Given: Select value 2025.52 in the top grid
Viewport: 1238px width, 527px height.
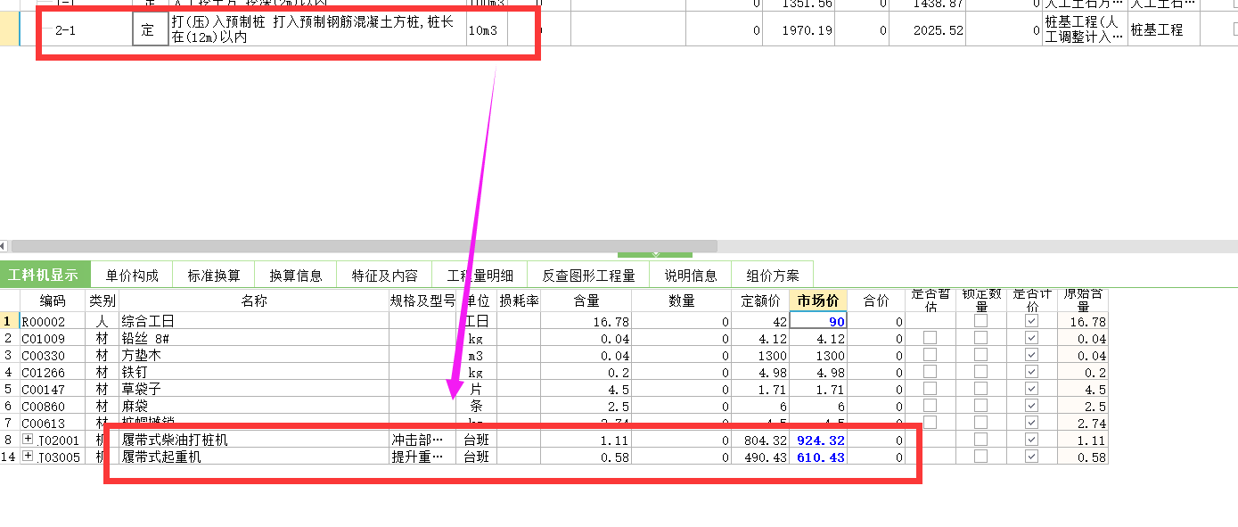Looking at the screenshot, I should coord(927,29).
